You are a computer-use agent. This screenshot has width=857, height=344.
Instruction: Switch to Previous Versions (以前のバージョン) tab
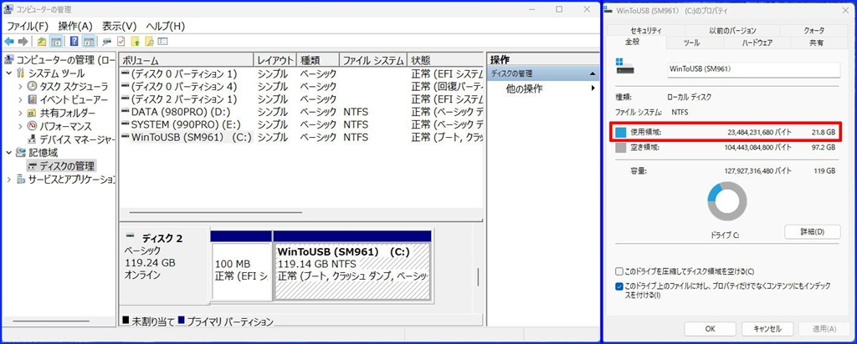click(x=732, y=31)
